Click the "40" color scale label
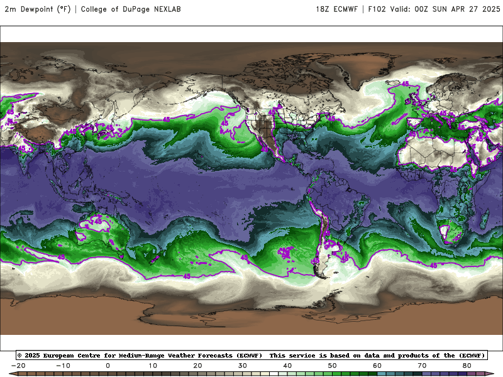The width and height of the screenshot is (503, 377). [287, 366]
